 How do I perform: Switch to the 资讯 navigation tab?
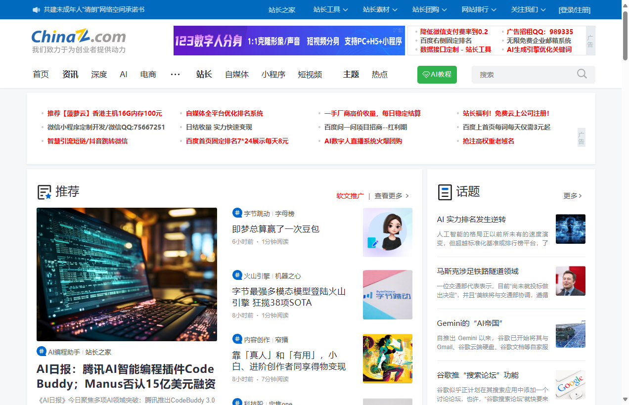tap(70, 74)
